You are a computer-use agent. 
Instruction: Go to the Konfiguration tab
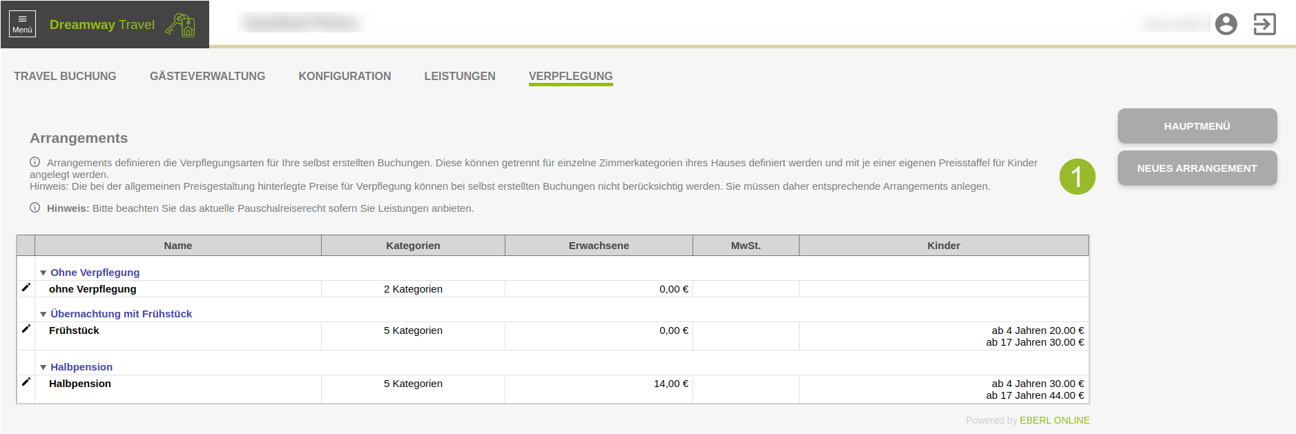pyautogui.click(x=345, y=76)
